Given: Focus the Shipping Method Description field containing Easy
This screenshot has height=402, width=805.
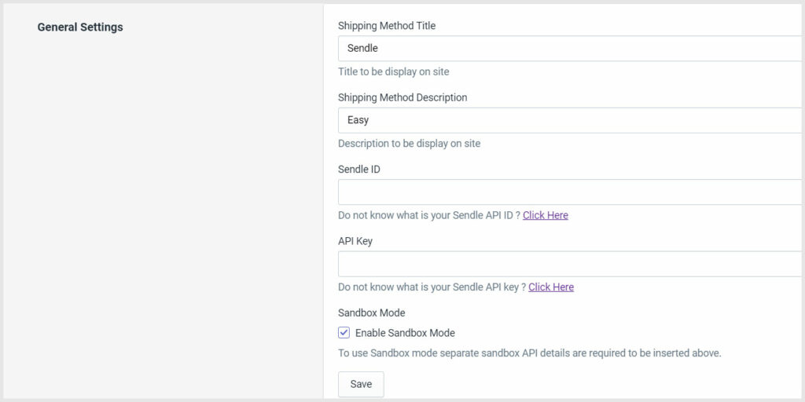Looking at the screenshot, I should pos(572,120).
